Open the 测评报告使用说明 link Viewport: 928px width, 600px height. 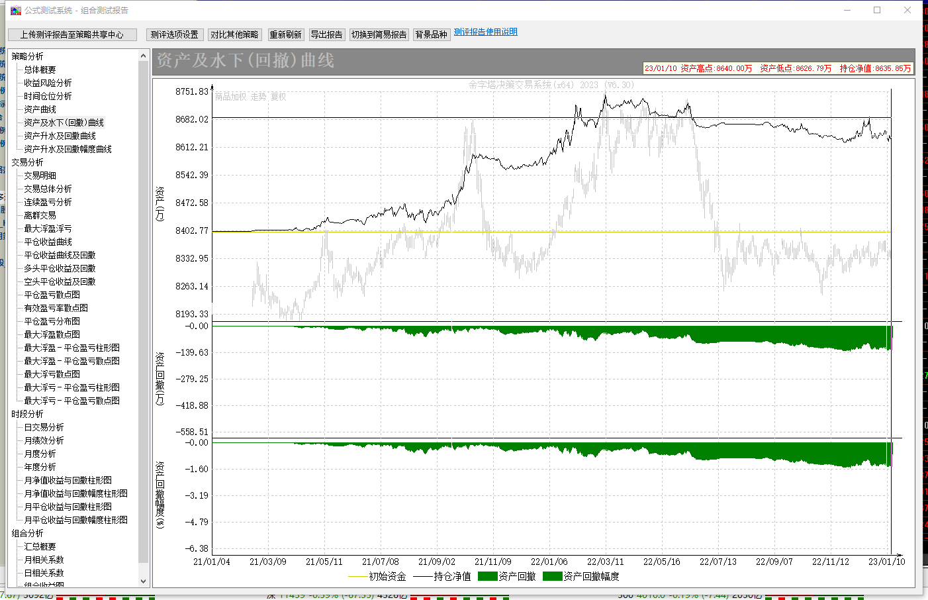(x=485, y=32)
